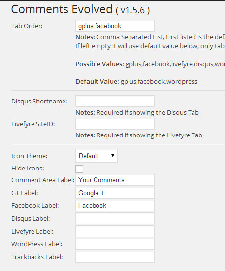
Task: Click the Hide Icons label text
Action: 28,169
